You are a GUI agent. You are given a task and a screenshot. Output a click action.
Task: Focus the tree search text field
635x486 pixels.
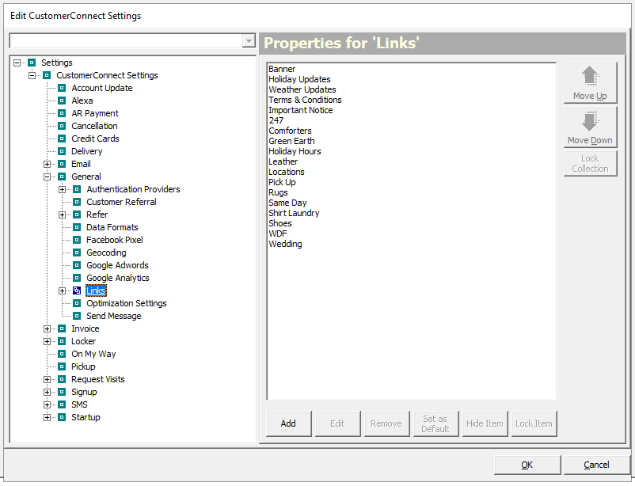coord(127,40)
